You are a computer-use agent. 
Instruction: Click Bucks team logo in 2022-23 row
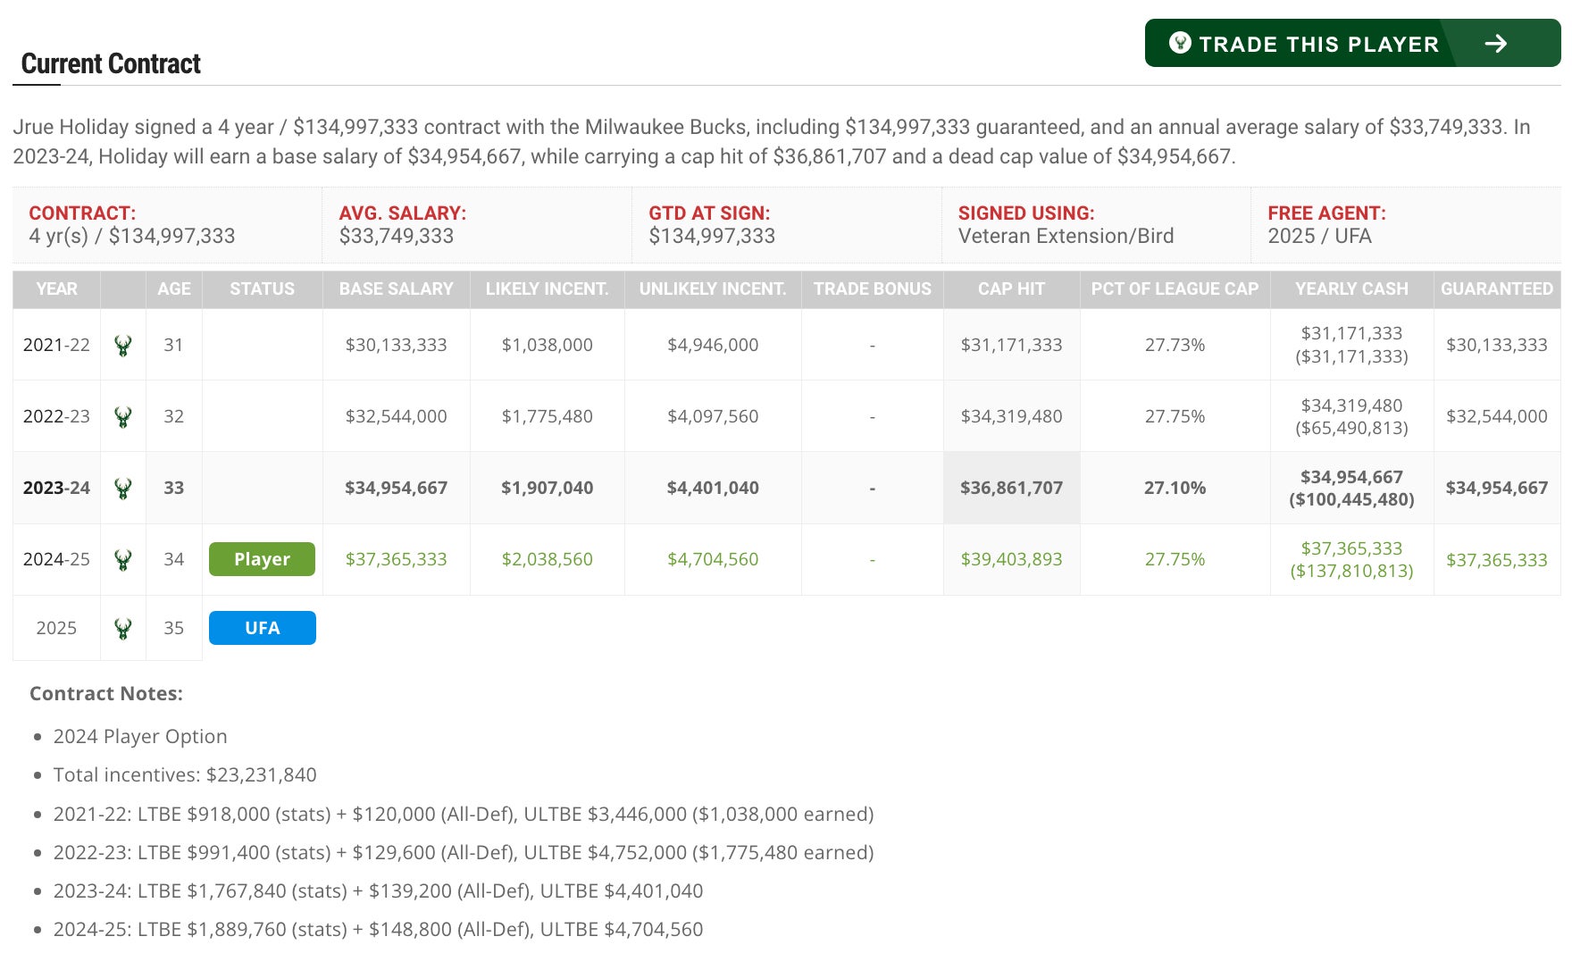[123, 417]
